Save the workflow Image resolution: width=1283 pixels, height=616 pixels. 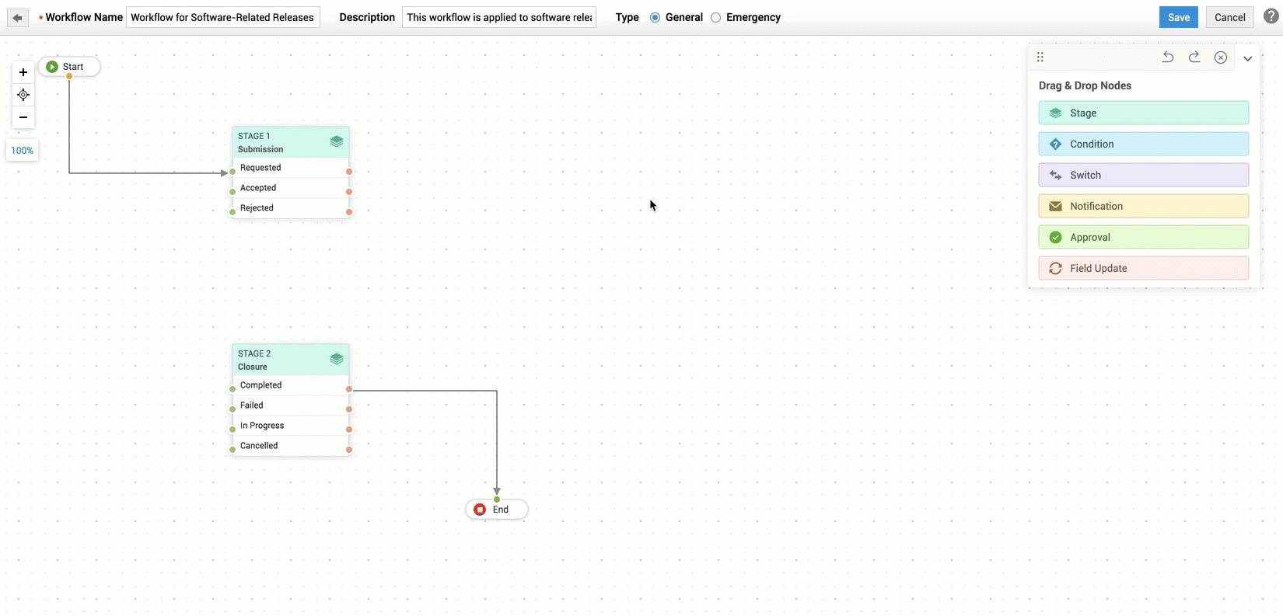tap(1178, 17)
